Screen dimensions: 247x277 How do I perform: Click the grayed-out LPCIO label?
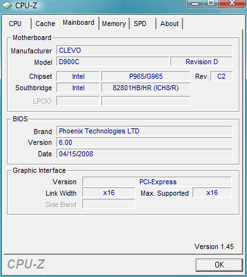[42, 101]
